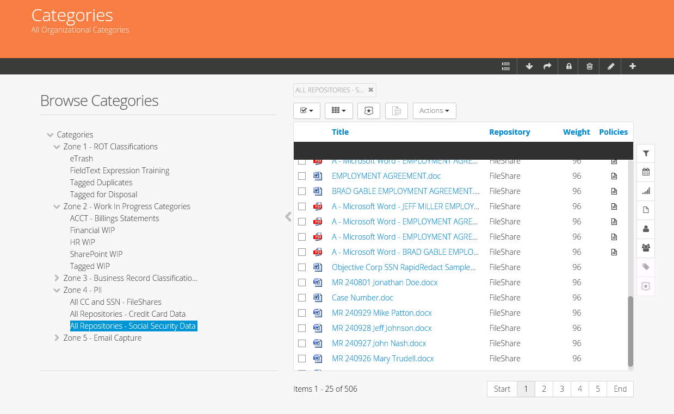Check the MR 240927 John Nash.docx row
This screenshot has height=414, width=674.
pos(302,343)
